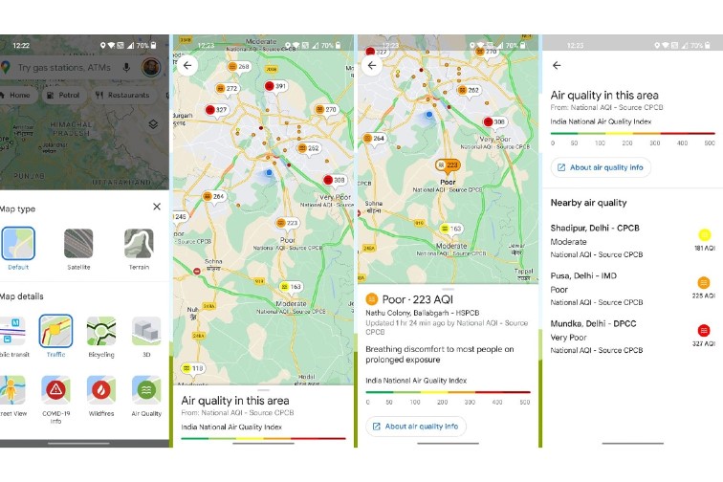The image size is (723, 482).
Task: Tap the 223 AQI marker in second screen
Action: [287, 223]
